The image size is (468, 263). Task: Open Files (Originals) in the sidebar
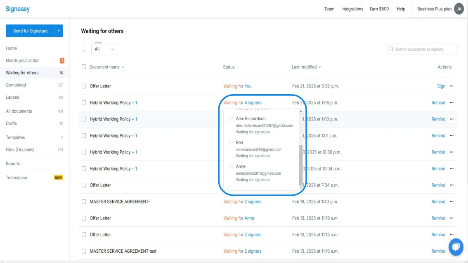pos(20,150)
